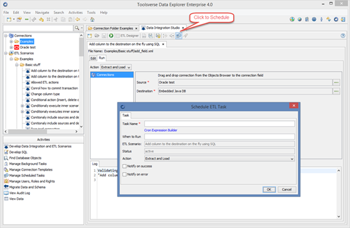
Task: Click the colored circles icon at top right
Action: (292, 19)
